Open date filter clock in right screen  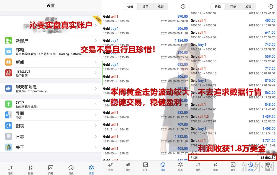tap(271, 7)
